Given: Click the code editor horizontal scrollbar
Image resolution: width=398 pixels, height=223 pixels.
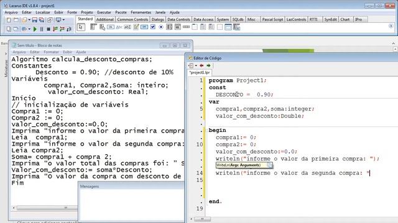Looking at the screenshot, I should [x=202, y=219].
